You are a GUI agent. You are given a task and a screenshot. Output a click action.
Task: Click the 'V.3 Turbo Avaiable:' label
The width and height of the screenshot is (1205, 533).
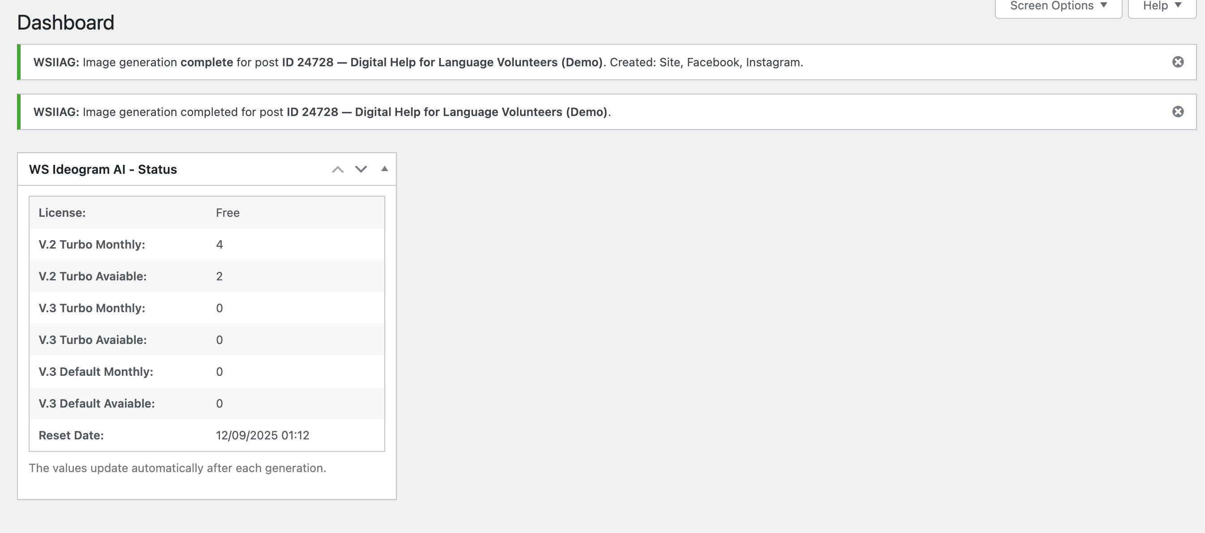click(93, 340)
